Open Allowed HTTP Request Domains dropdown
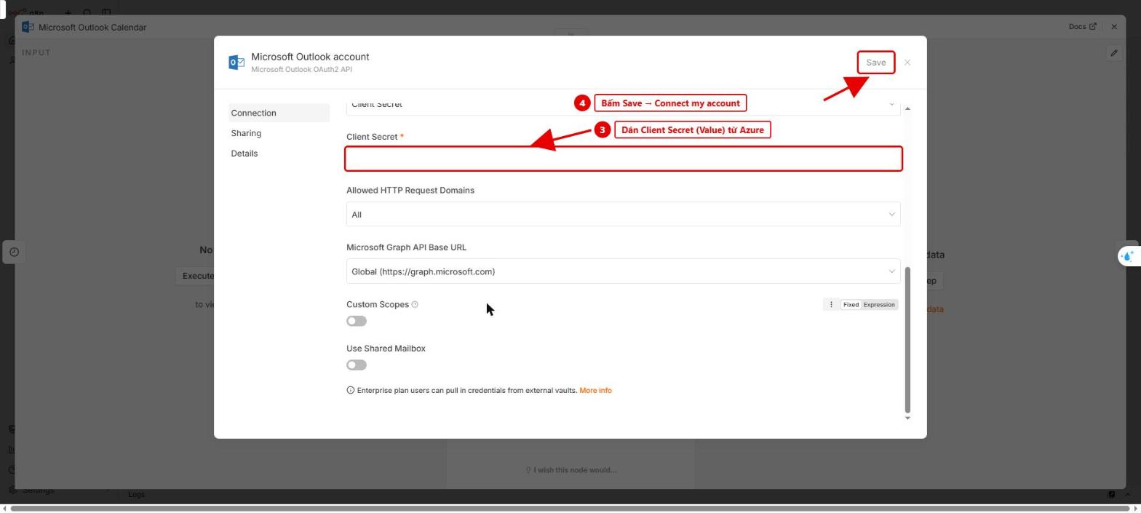Image resolution: width=1141 pixels, height=513 pixels. coord(624,215)
